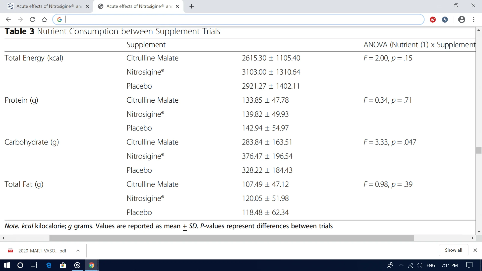Click the vertical scrollbar thumb
Viewport: 482px width, 271px height.
[x=479, y=150]
